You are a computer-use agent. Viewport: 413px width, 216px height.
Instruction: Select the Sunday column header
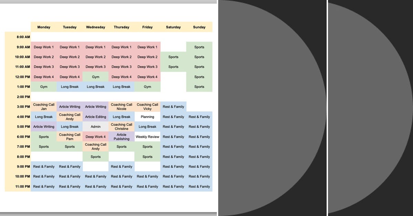click(199, 27)
